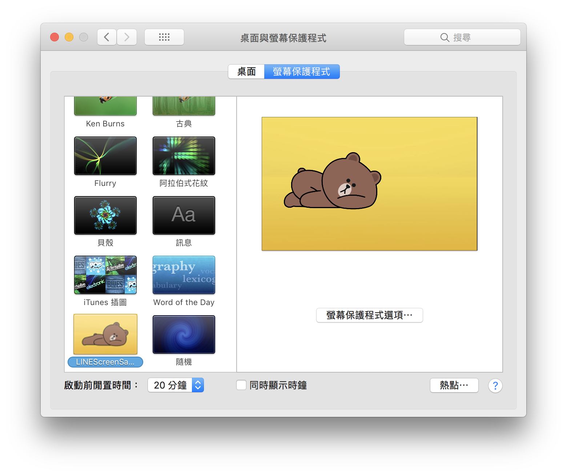Image resolution: width=567 pixels, height=475 pixels.
Task: Pick the 訊息 screen saver thumbnail
Action: [x=184, y=215]
